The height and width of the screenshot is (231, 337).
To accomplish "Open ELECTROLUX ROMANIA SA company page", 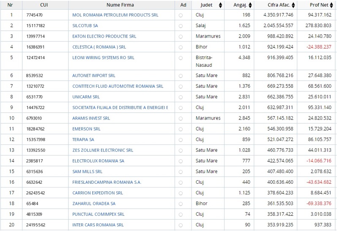I will [98, 161].
